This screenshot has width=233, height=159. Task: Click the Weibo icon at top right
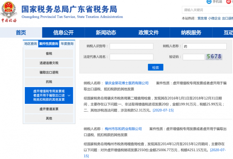tap(229, 2)
